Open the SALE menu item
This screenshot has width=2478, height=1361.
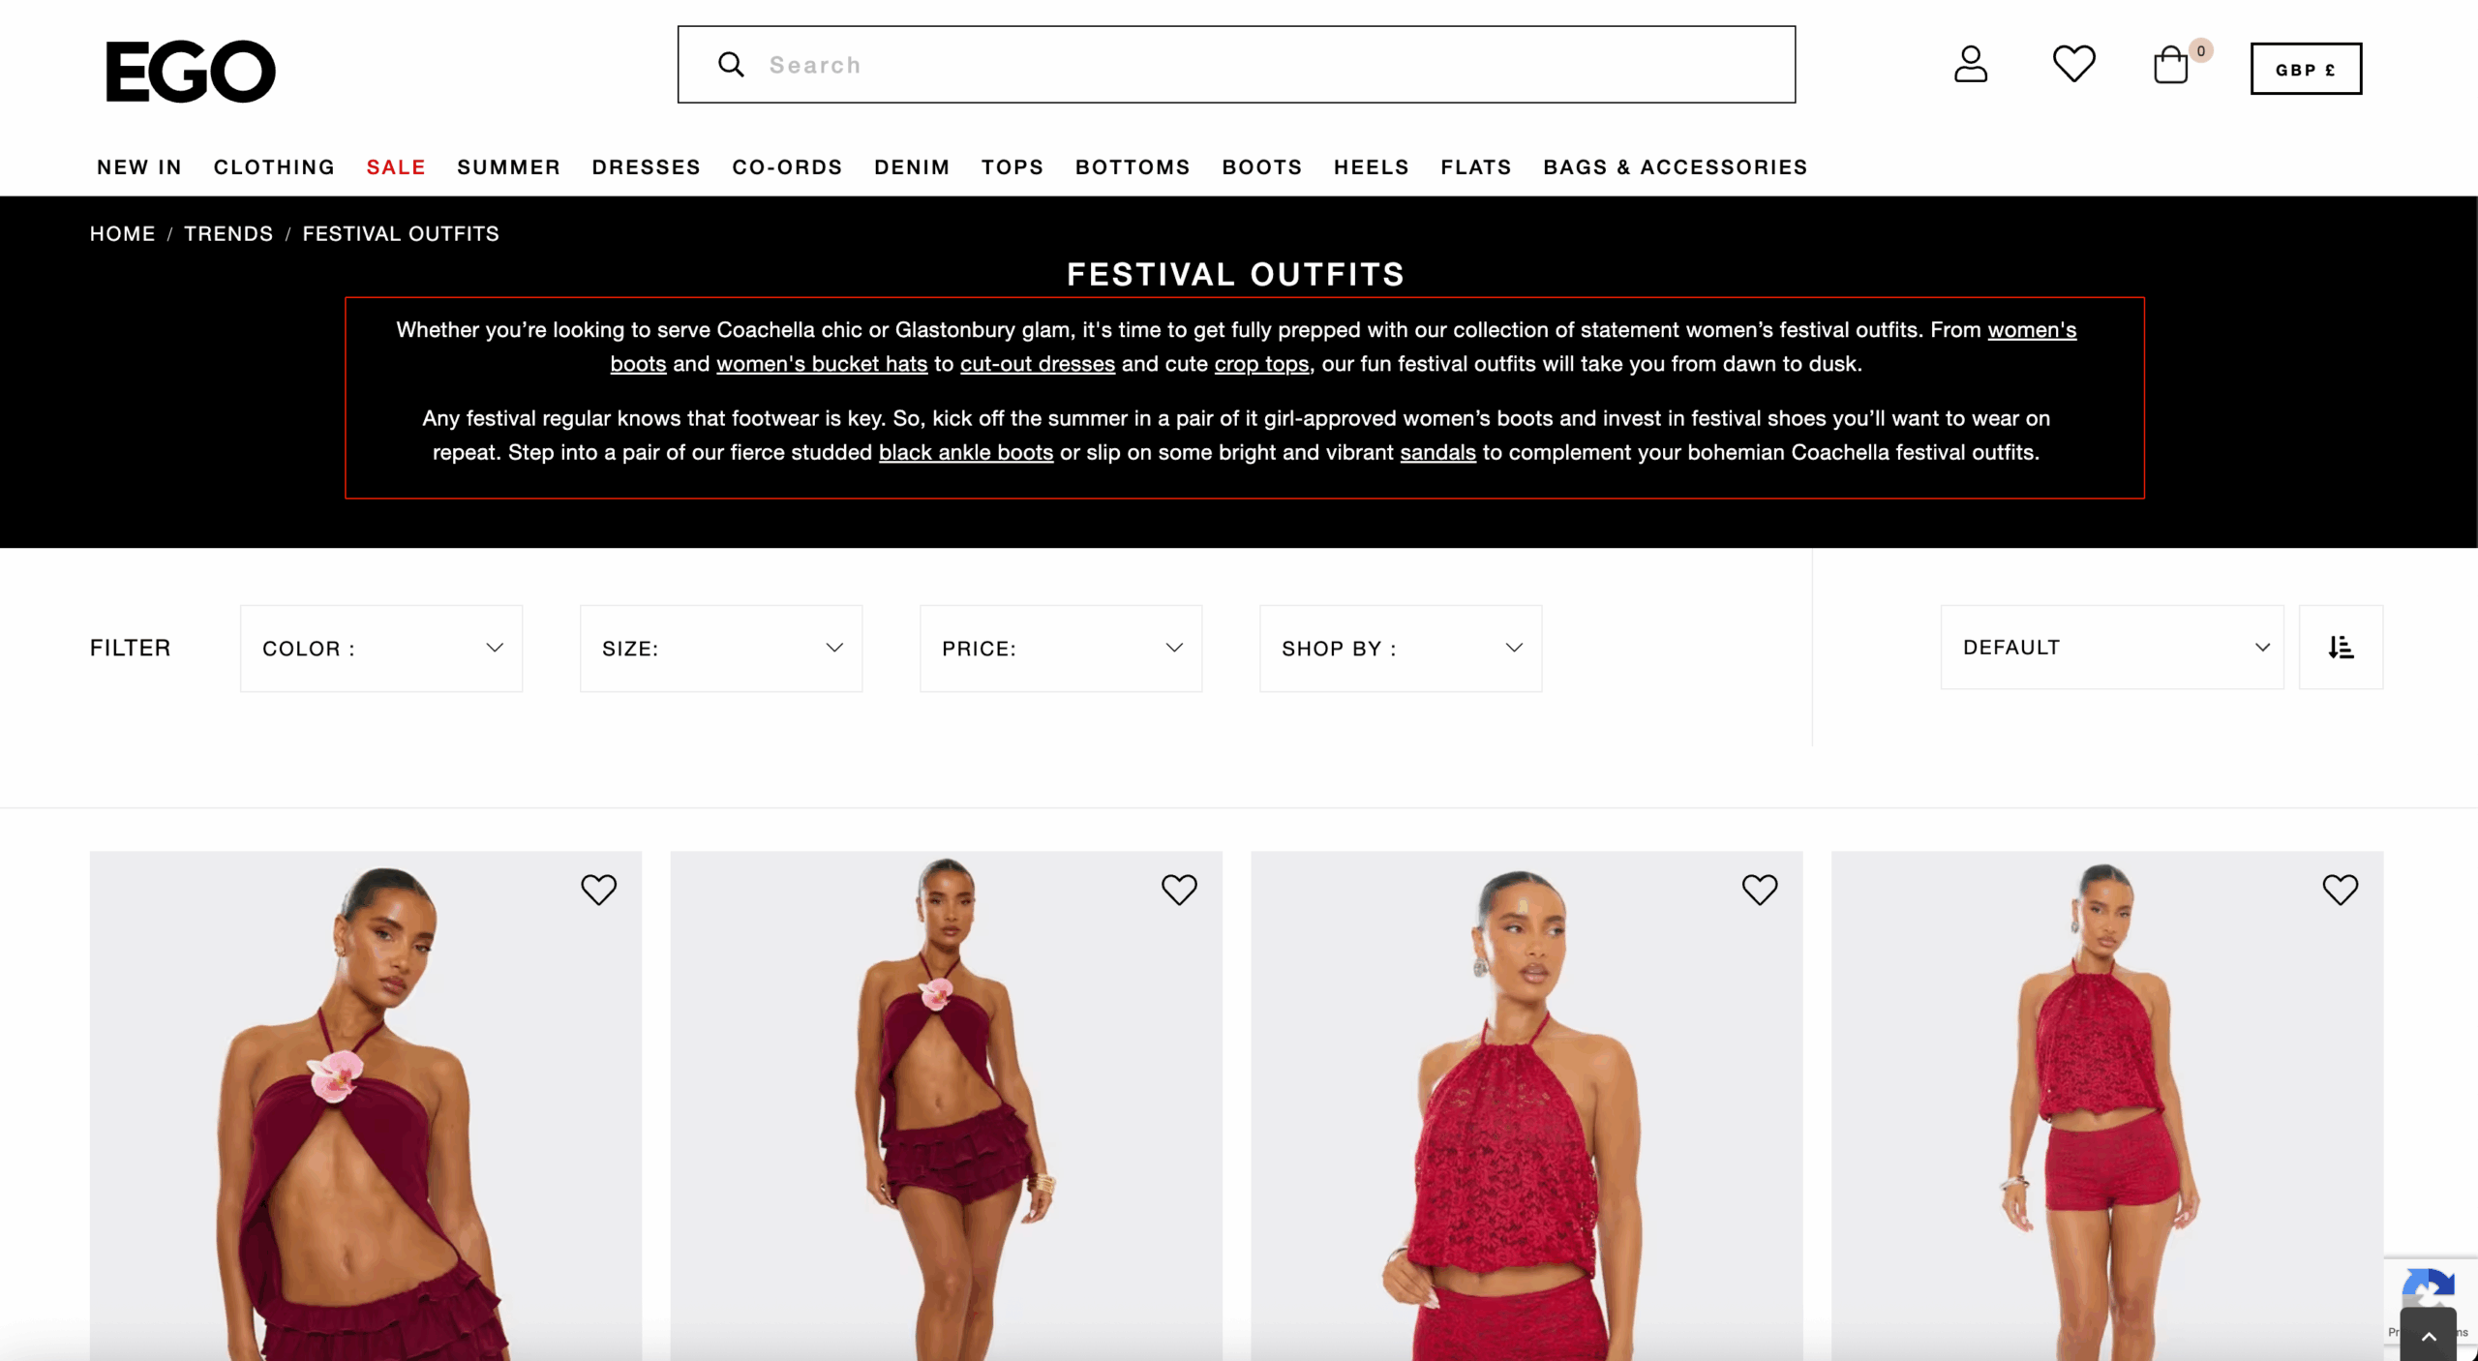click(396, 166)
